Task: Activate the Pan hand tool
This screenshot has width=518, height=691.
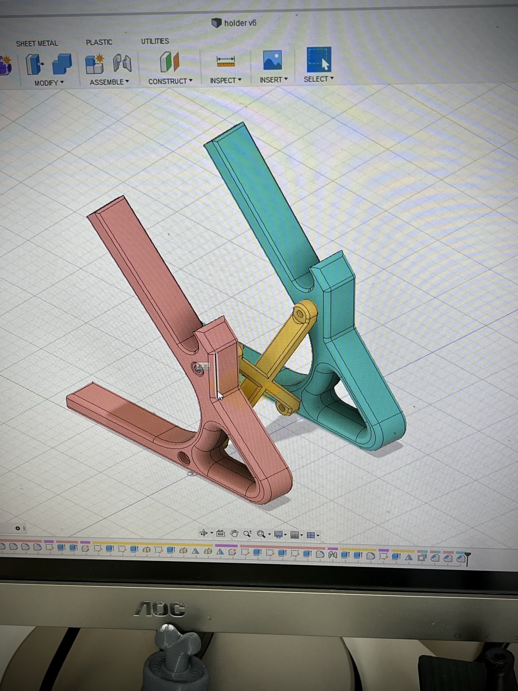Action: click(234, 533)
